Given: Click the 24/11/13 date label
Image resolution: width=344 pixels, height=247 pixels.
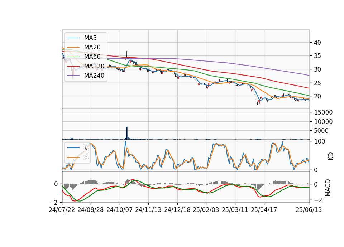Looking at the screenshot, I should 148,210.
